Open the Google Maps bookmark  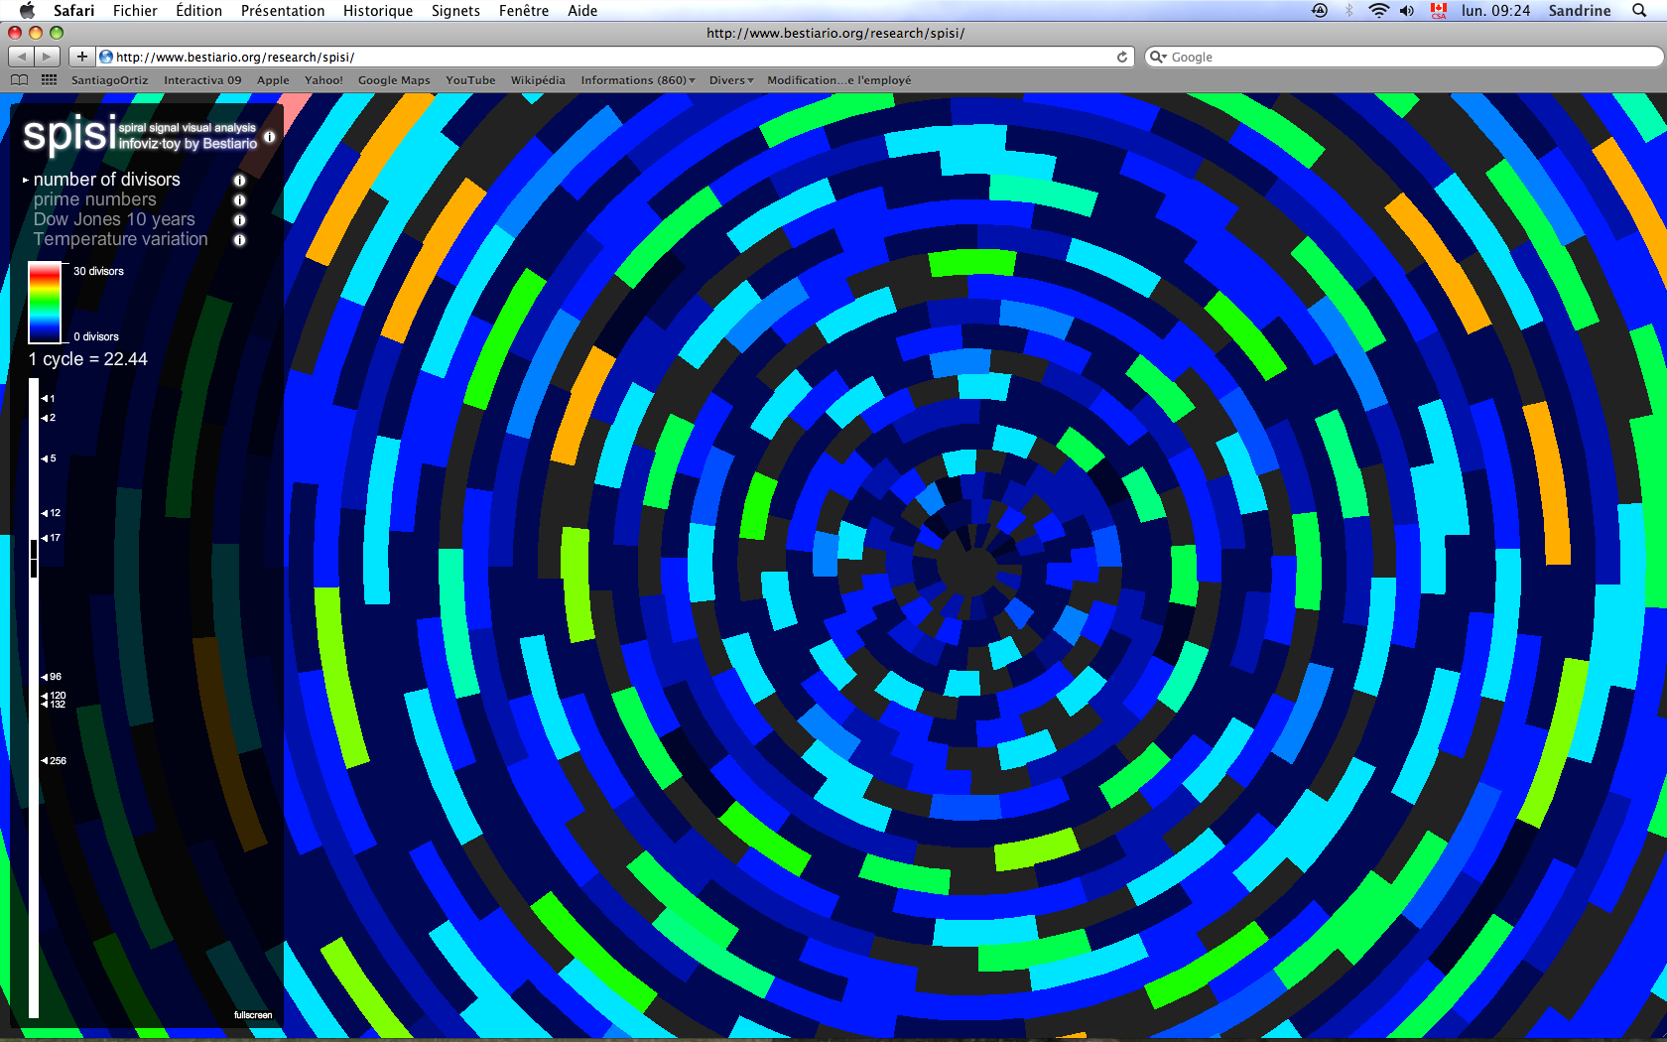394,80
